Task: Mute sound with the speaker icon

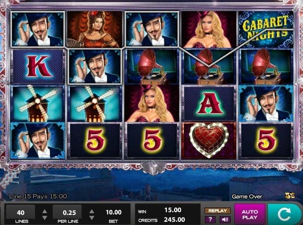Action: pyautogui.click(x=225, y=219)
